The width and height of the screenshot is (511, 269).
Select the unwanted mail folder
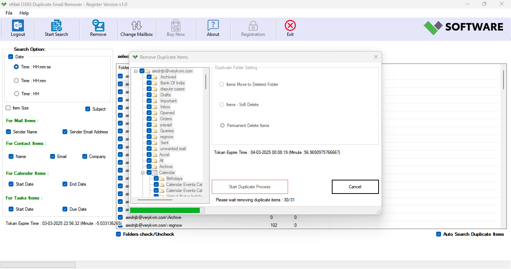tap(173, 149)
